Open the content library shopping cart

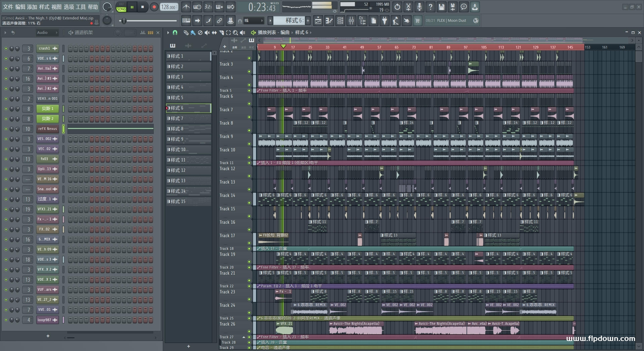[x=417, y=21]
